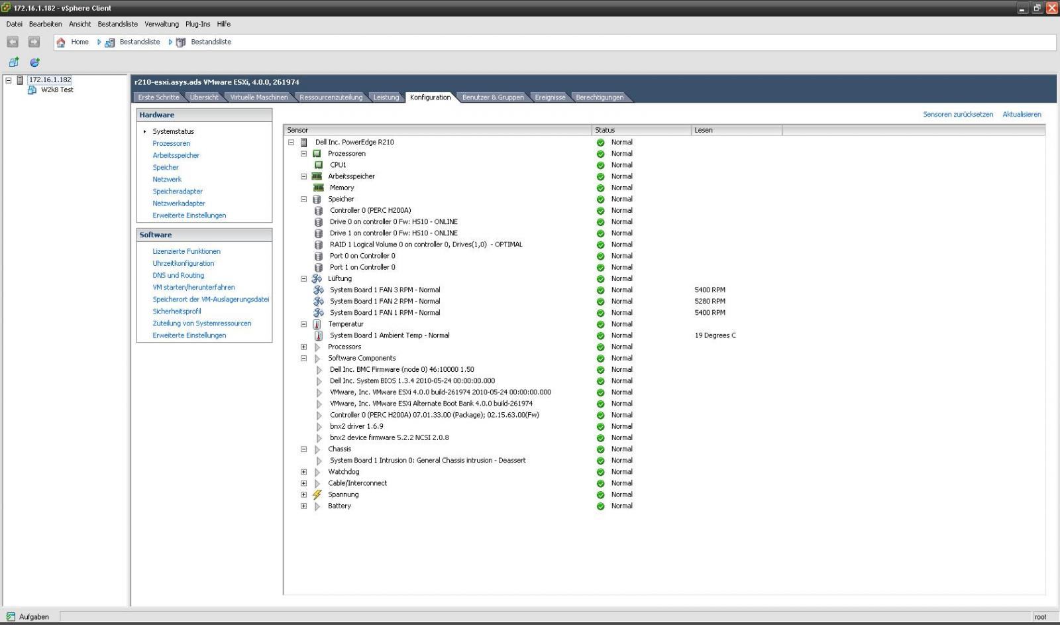Click the fan icon for the Lüftung group
Screen dimensions: 1060x625
(317, 279)
